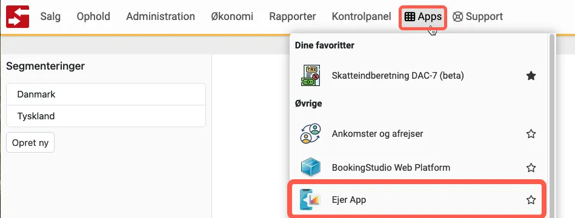Image resolution: width=575 pixels, height=218 pixels.
Task: Open the Ophold menu
Action: 93,16
